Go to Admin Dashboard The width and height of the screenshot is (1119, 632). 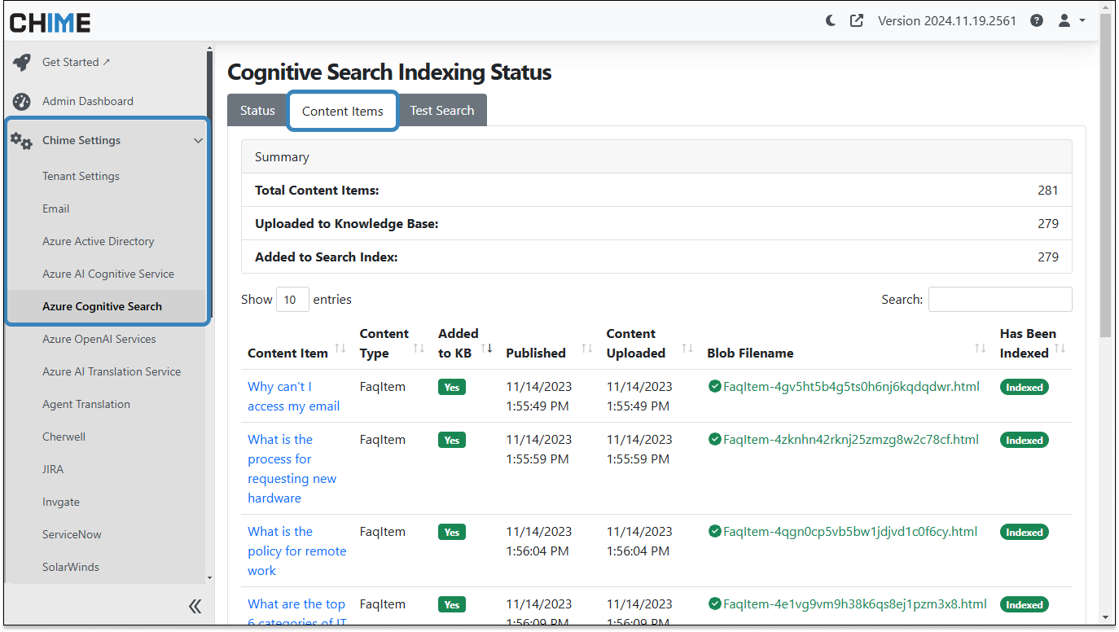(88, 102)
